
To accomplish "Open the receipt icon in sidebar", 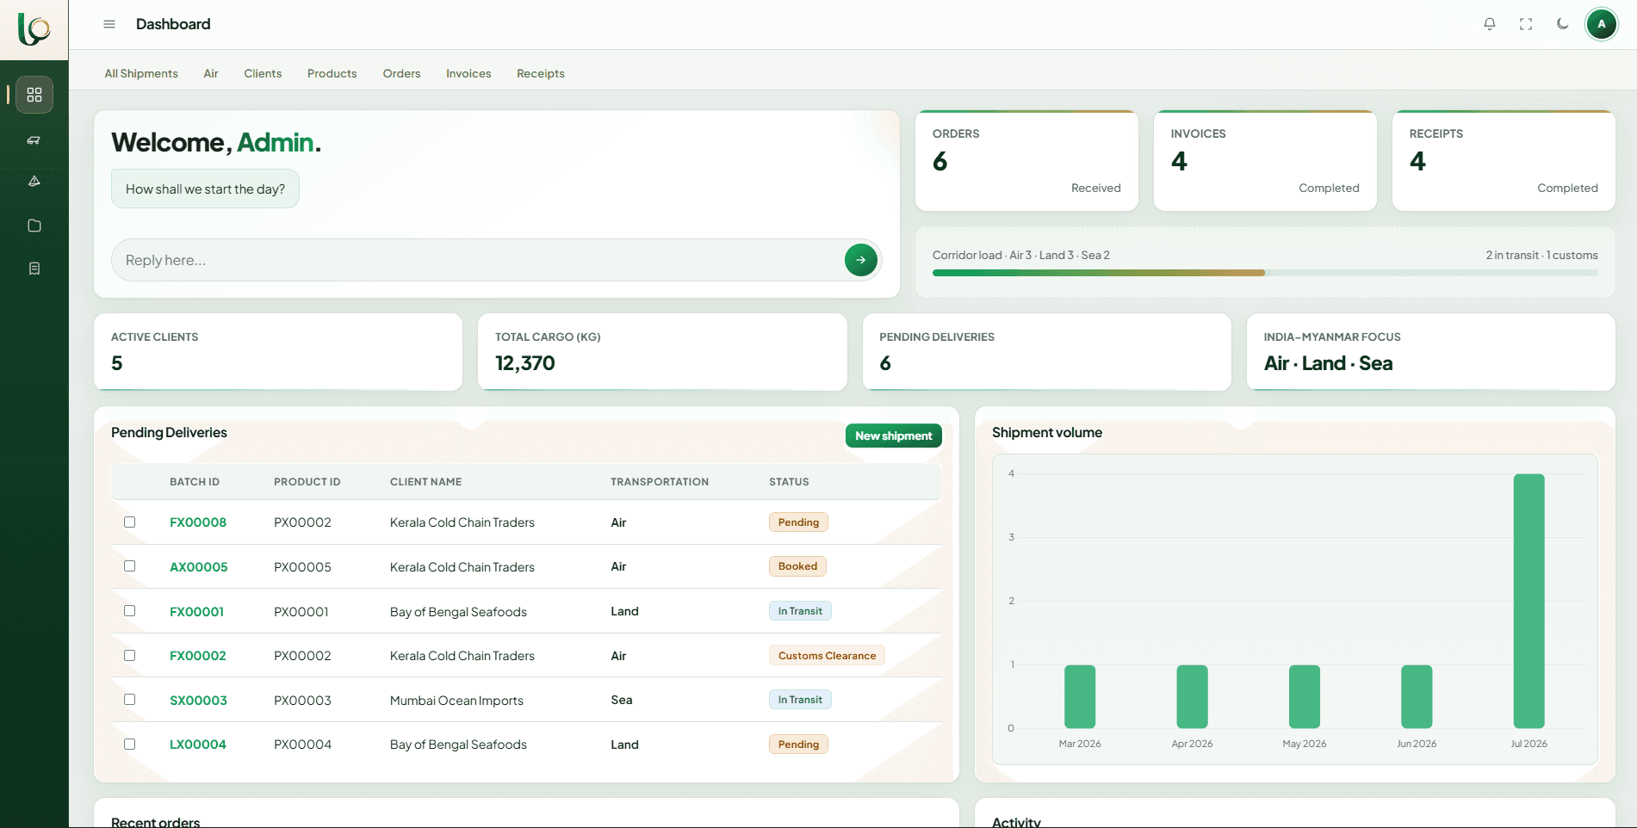I will [x=34, y=269].
